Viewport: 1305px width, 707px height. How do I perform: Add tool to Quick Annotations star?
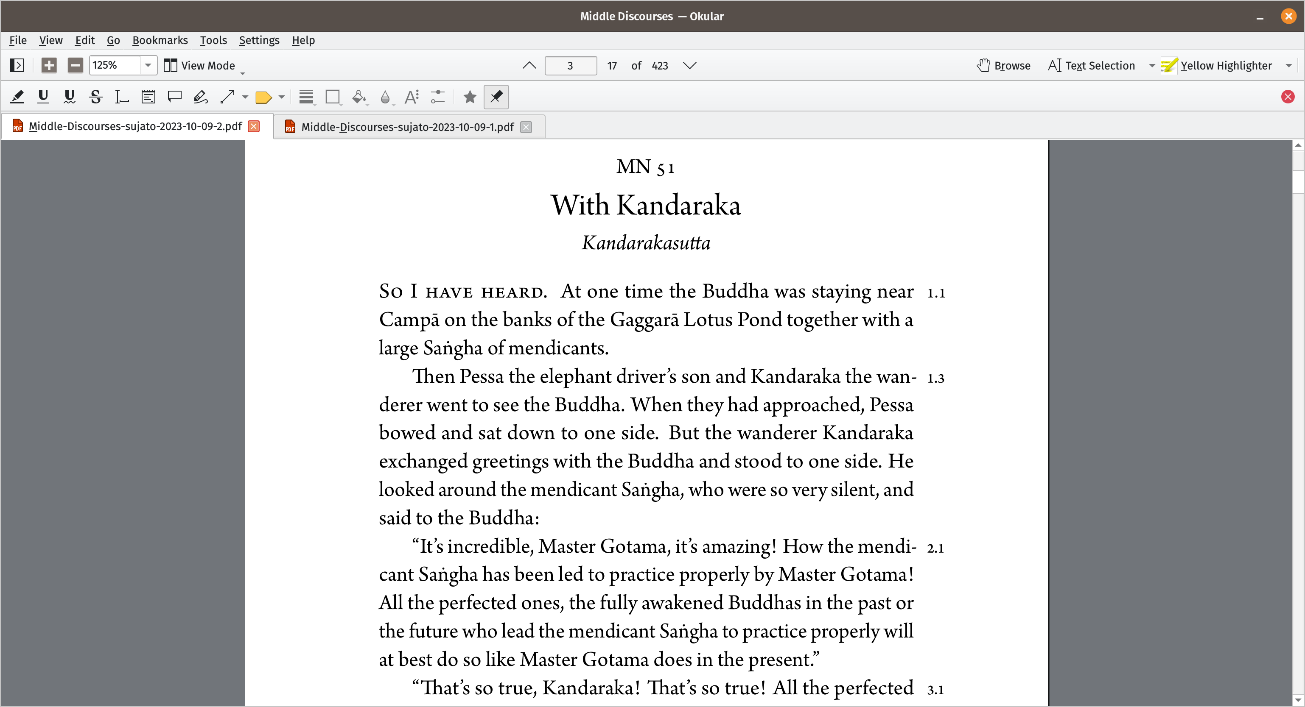(x=470, y=97)
